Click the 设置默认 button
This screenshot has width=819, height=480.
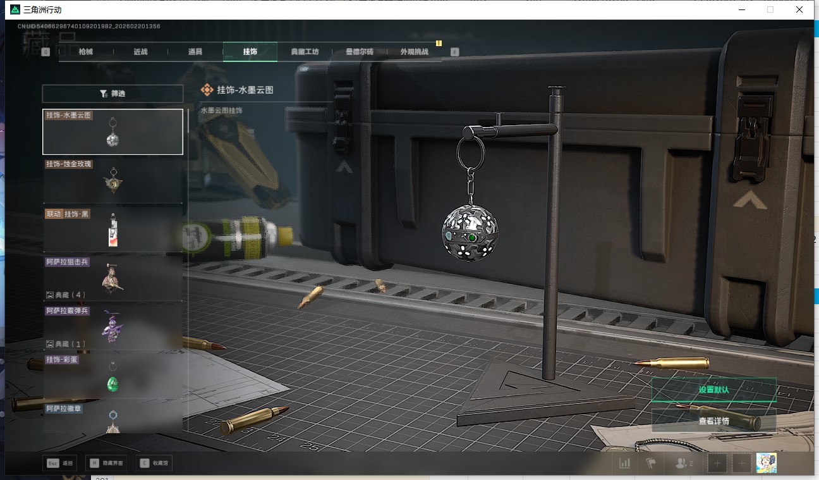coord(713,390)
